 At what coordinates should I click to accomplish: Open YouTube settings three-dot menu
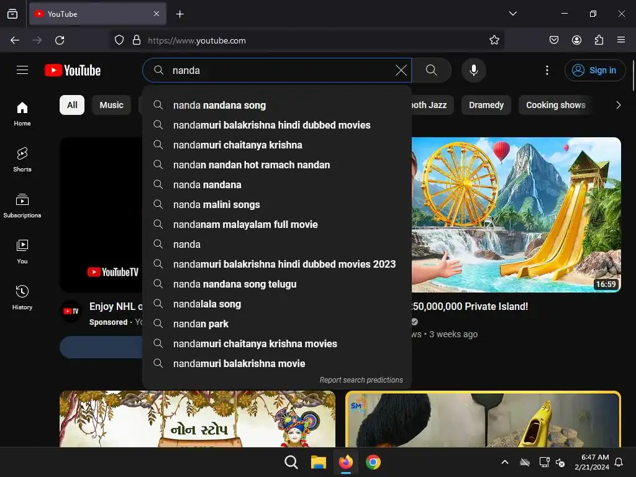pyautogui.click(x=547, y=70)
